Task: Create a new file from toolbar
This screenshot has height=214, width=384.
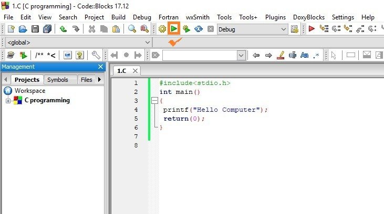Action: [11, 29]
